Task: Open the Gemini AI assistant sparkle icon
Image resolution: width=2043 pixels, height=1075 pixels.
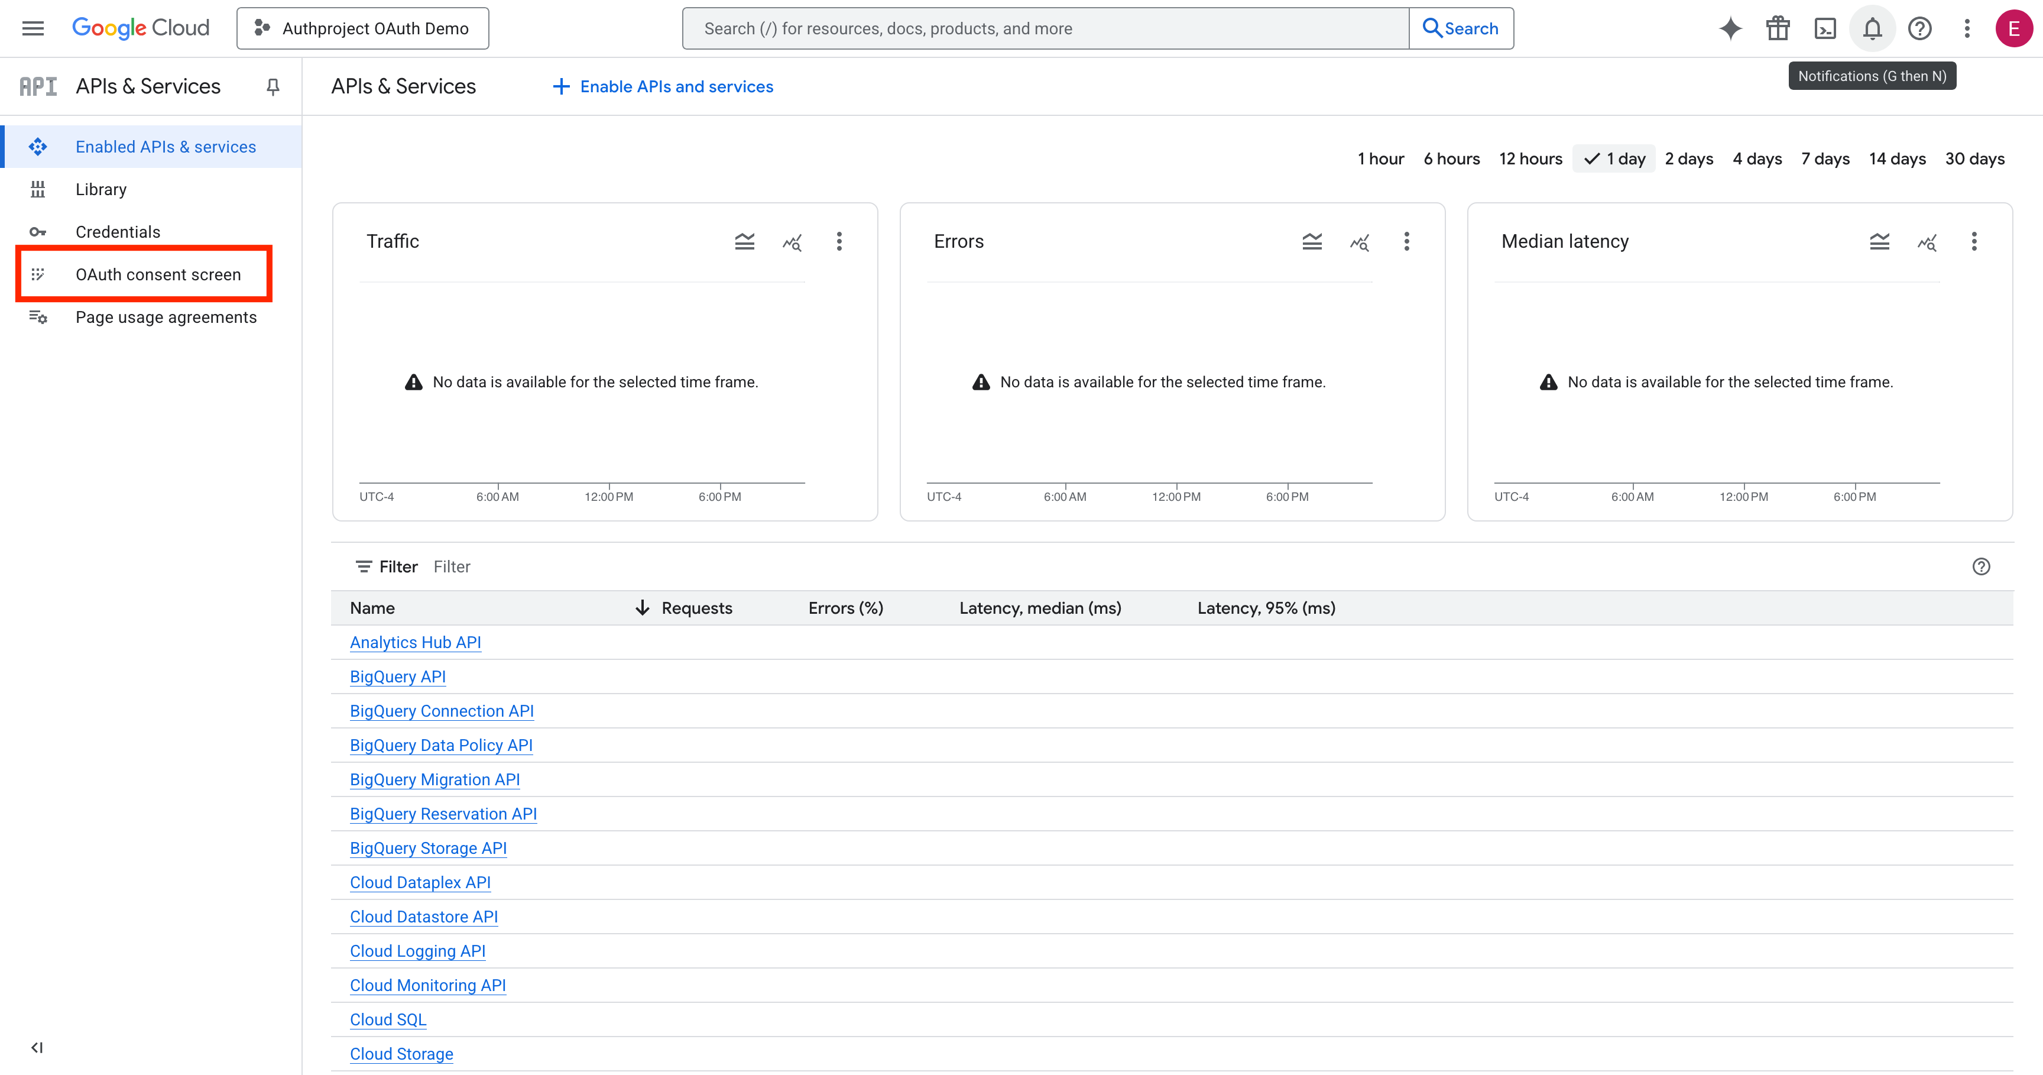Action: [x=1730, y=28]
